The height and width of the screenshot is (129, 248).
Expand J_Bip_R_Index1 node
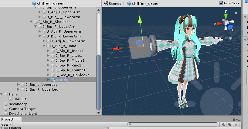[48, 51]
